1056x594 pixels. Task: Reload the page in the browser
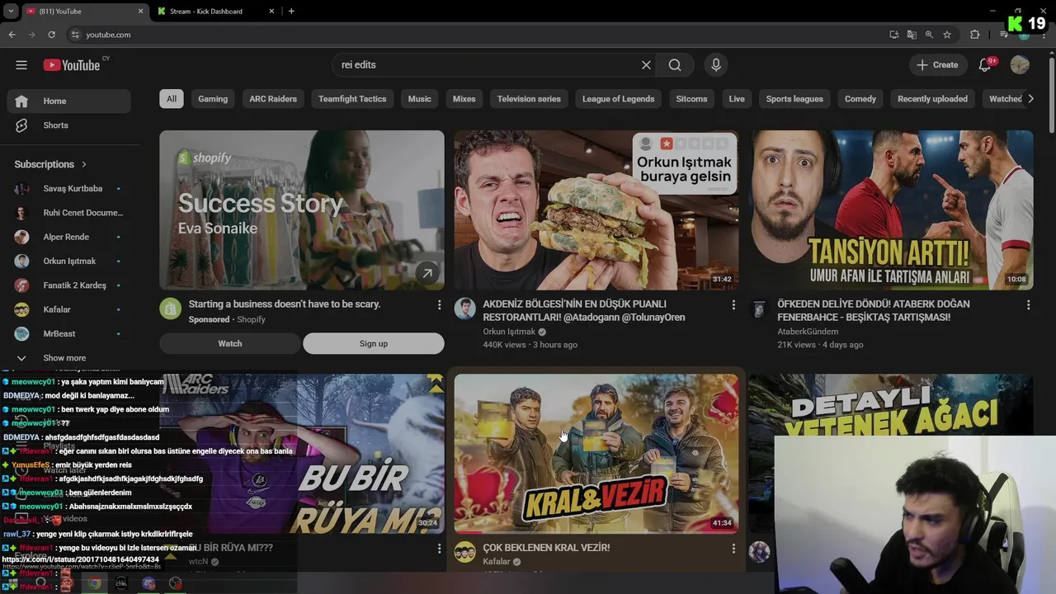51,35
